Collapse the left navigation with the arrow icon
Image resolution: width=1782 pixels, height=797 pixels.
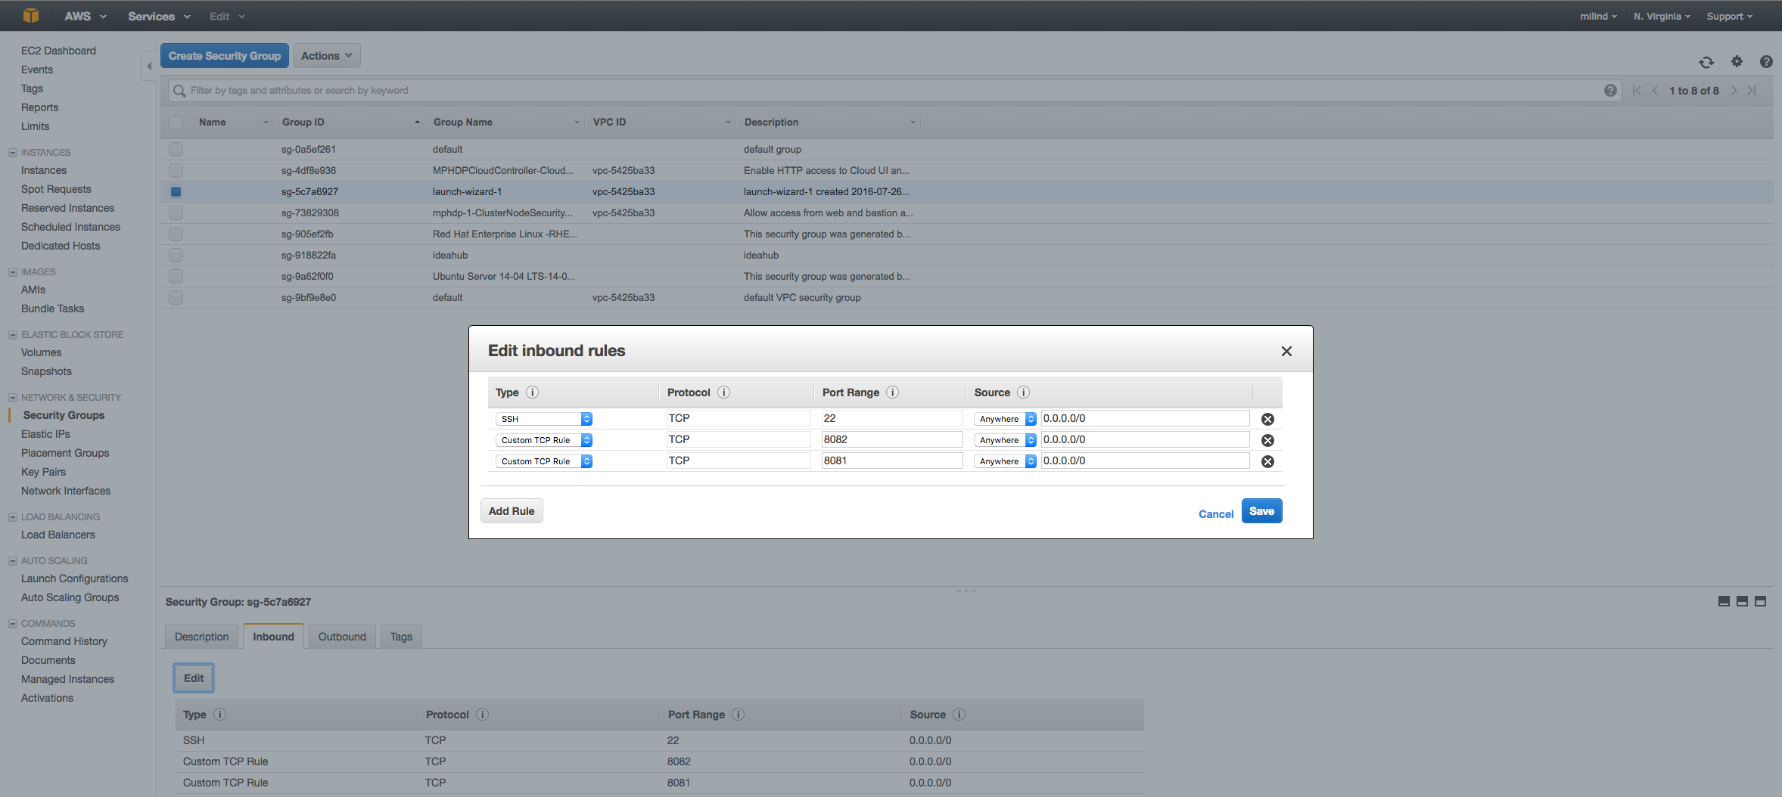[x=148, y=66]
